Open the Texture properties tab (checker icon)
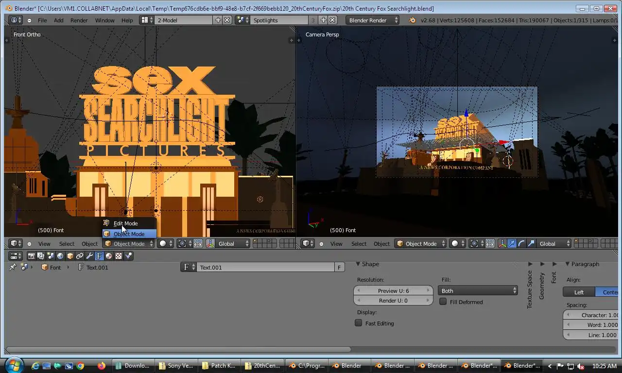 click(x=119, y=256)
